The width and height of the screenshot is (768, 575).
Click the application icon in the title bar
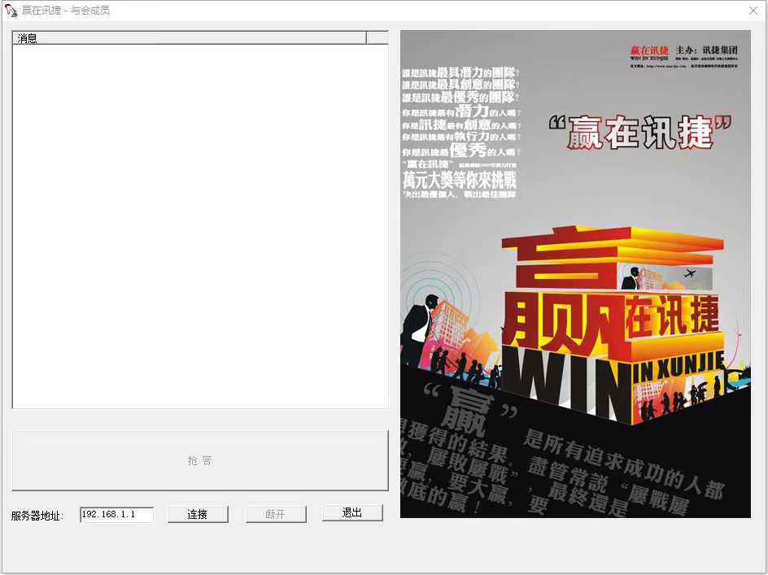click(x=11, y=11)
